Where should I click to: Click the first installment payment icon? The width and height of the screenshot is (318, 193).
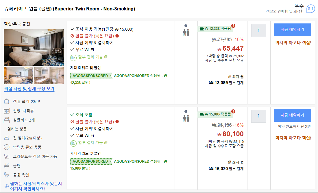tap(73, 57)
